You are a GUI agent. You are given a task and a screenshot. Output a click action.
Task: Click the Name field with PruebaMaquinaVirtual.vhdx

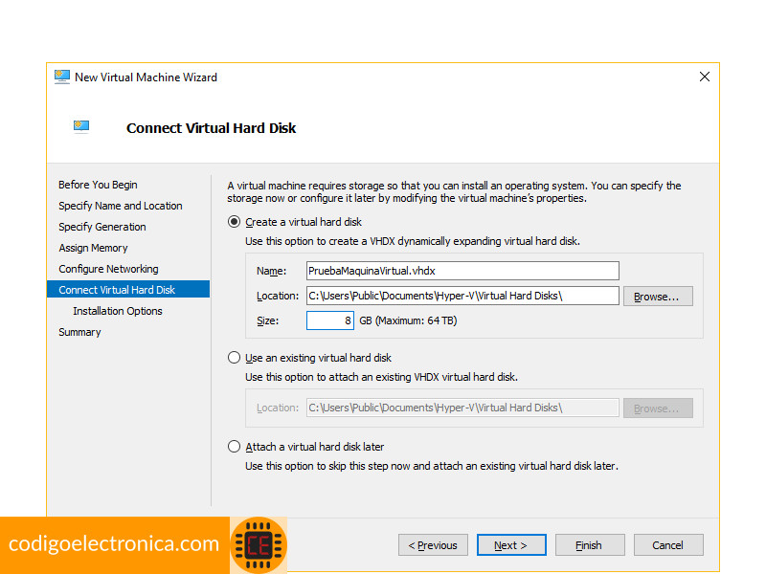[462, 271]
